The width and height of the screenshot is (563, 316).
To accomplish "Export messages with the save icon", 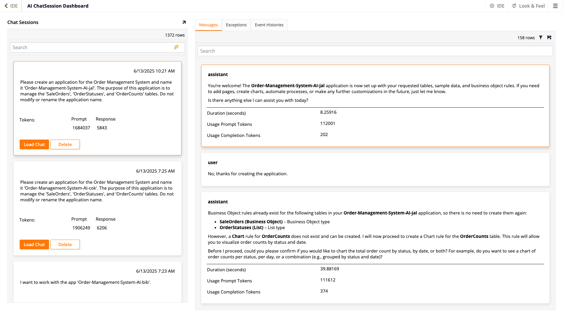I will pos(549,37).
